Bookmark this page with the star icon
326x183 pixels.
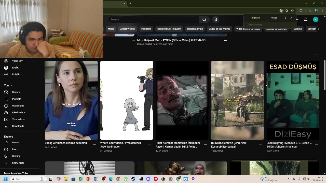[292, 11]
